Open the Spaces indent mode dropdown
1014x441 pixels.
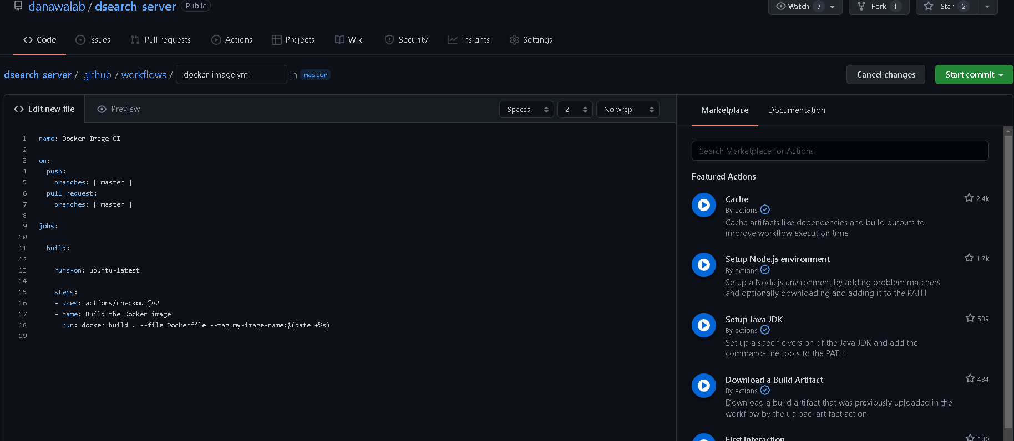[526, 110]
